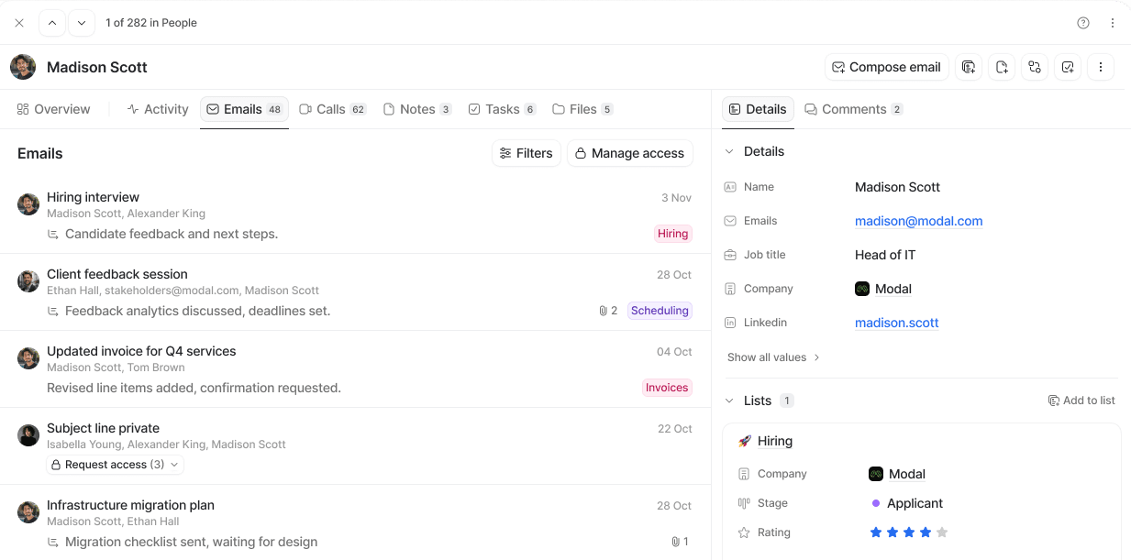Create a new note from the toolbar
The image size is (1131, 560).
click(969, 67)
